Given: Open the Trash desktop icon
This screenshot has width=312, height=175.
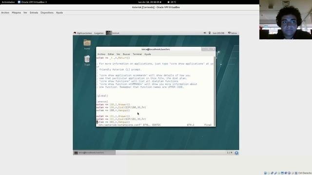Looking at the screenshot, I should pos(87,60).
